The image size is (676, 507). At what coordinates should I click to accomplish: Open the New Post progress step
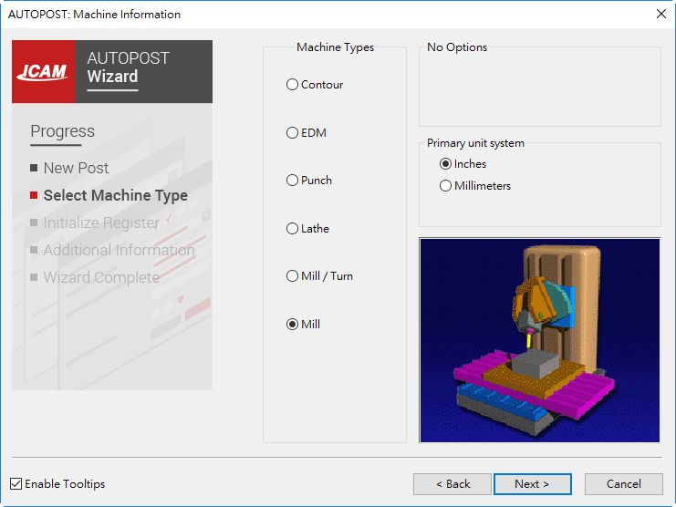(76, 168)
